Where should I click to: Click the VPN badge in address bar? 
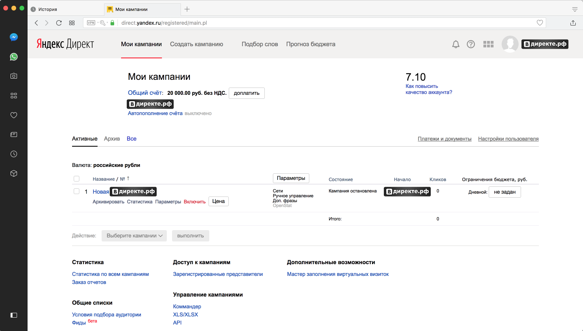[x=91, y=23]
